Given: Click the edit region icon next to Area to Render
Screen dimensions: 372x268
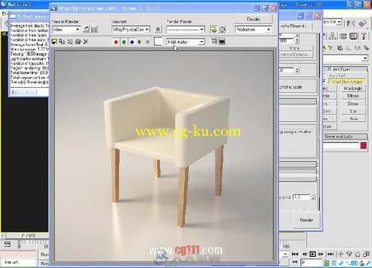Looking at the screenshot, I should pos(86,30).
